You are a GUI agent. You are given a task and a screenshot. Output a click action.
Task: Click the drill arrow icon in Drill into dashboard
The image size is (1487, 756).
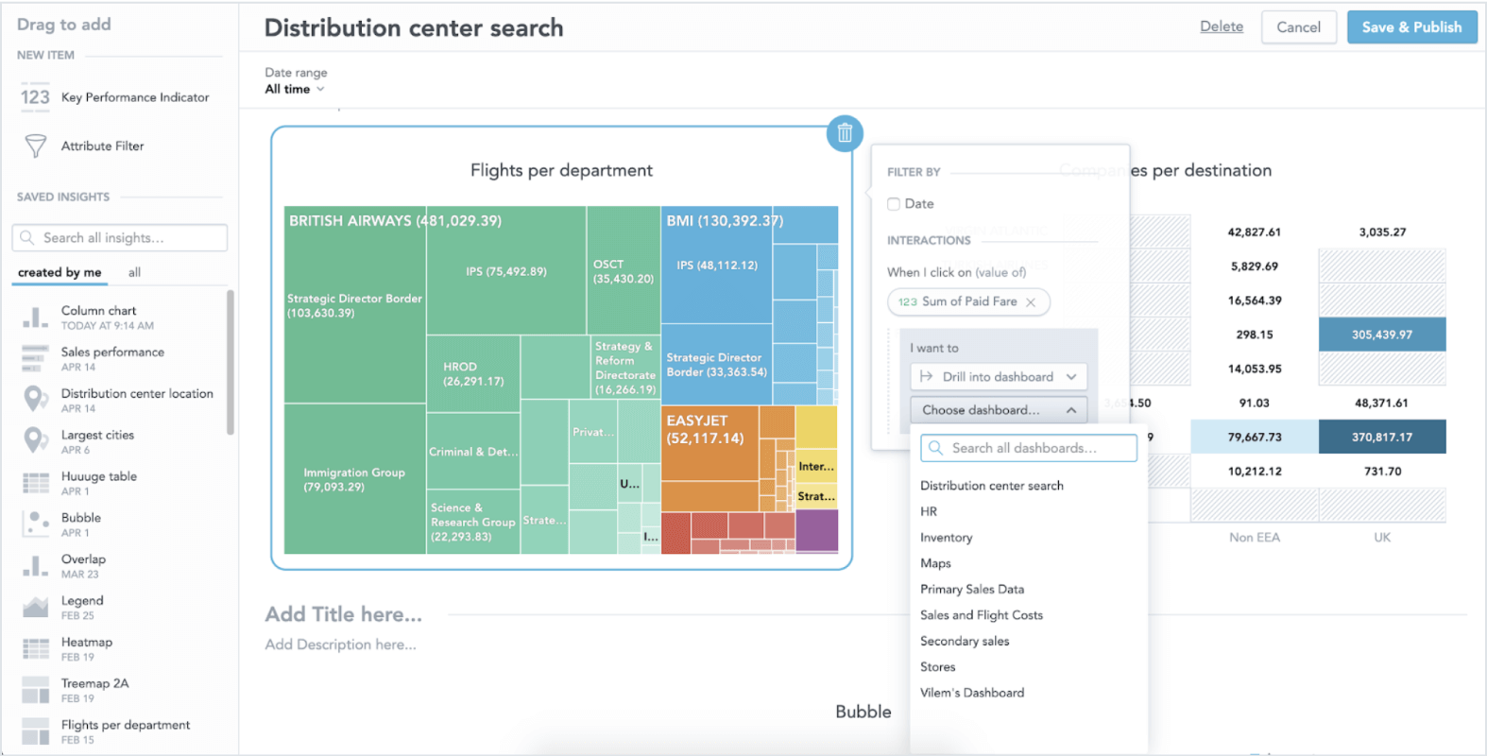(x=926, y=376)
